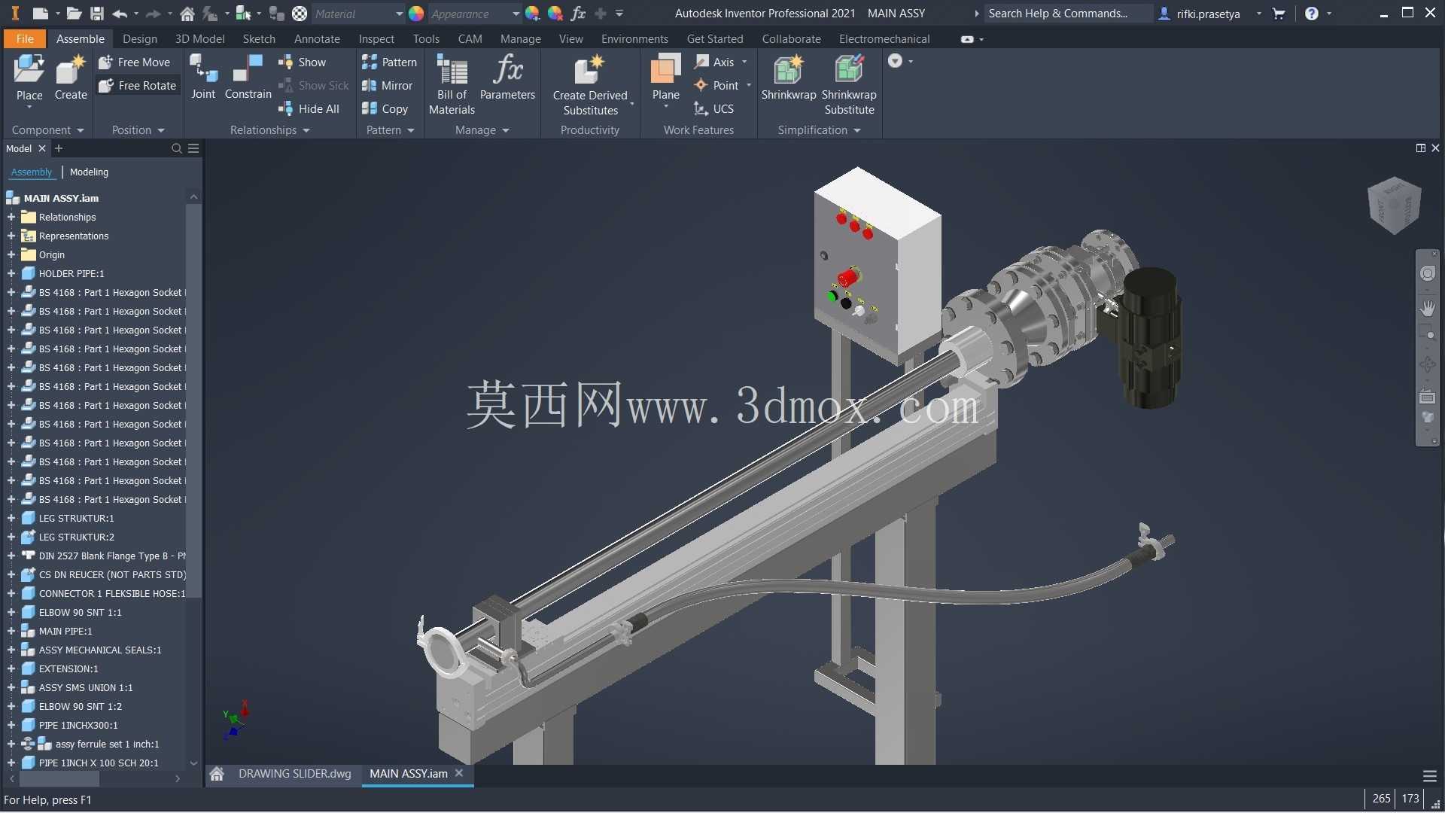Open the Environments ribbon tab
The width and height of the screenshot is (1445, 813).
[x=634, y=39]
